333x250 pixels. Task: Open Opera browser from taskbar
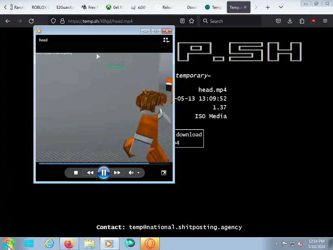click(150, 243)
